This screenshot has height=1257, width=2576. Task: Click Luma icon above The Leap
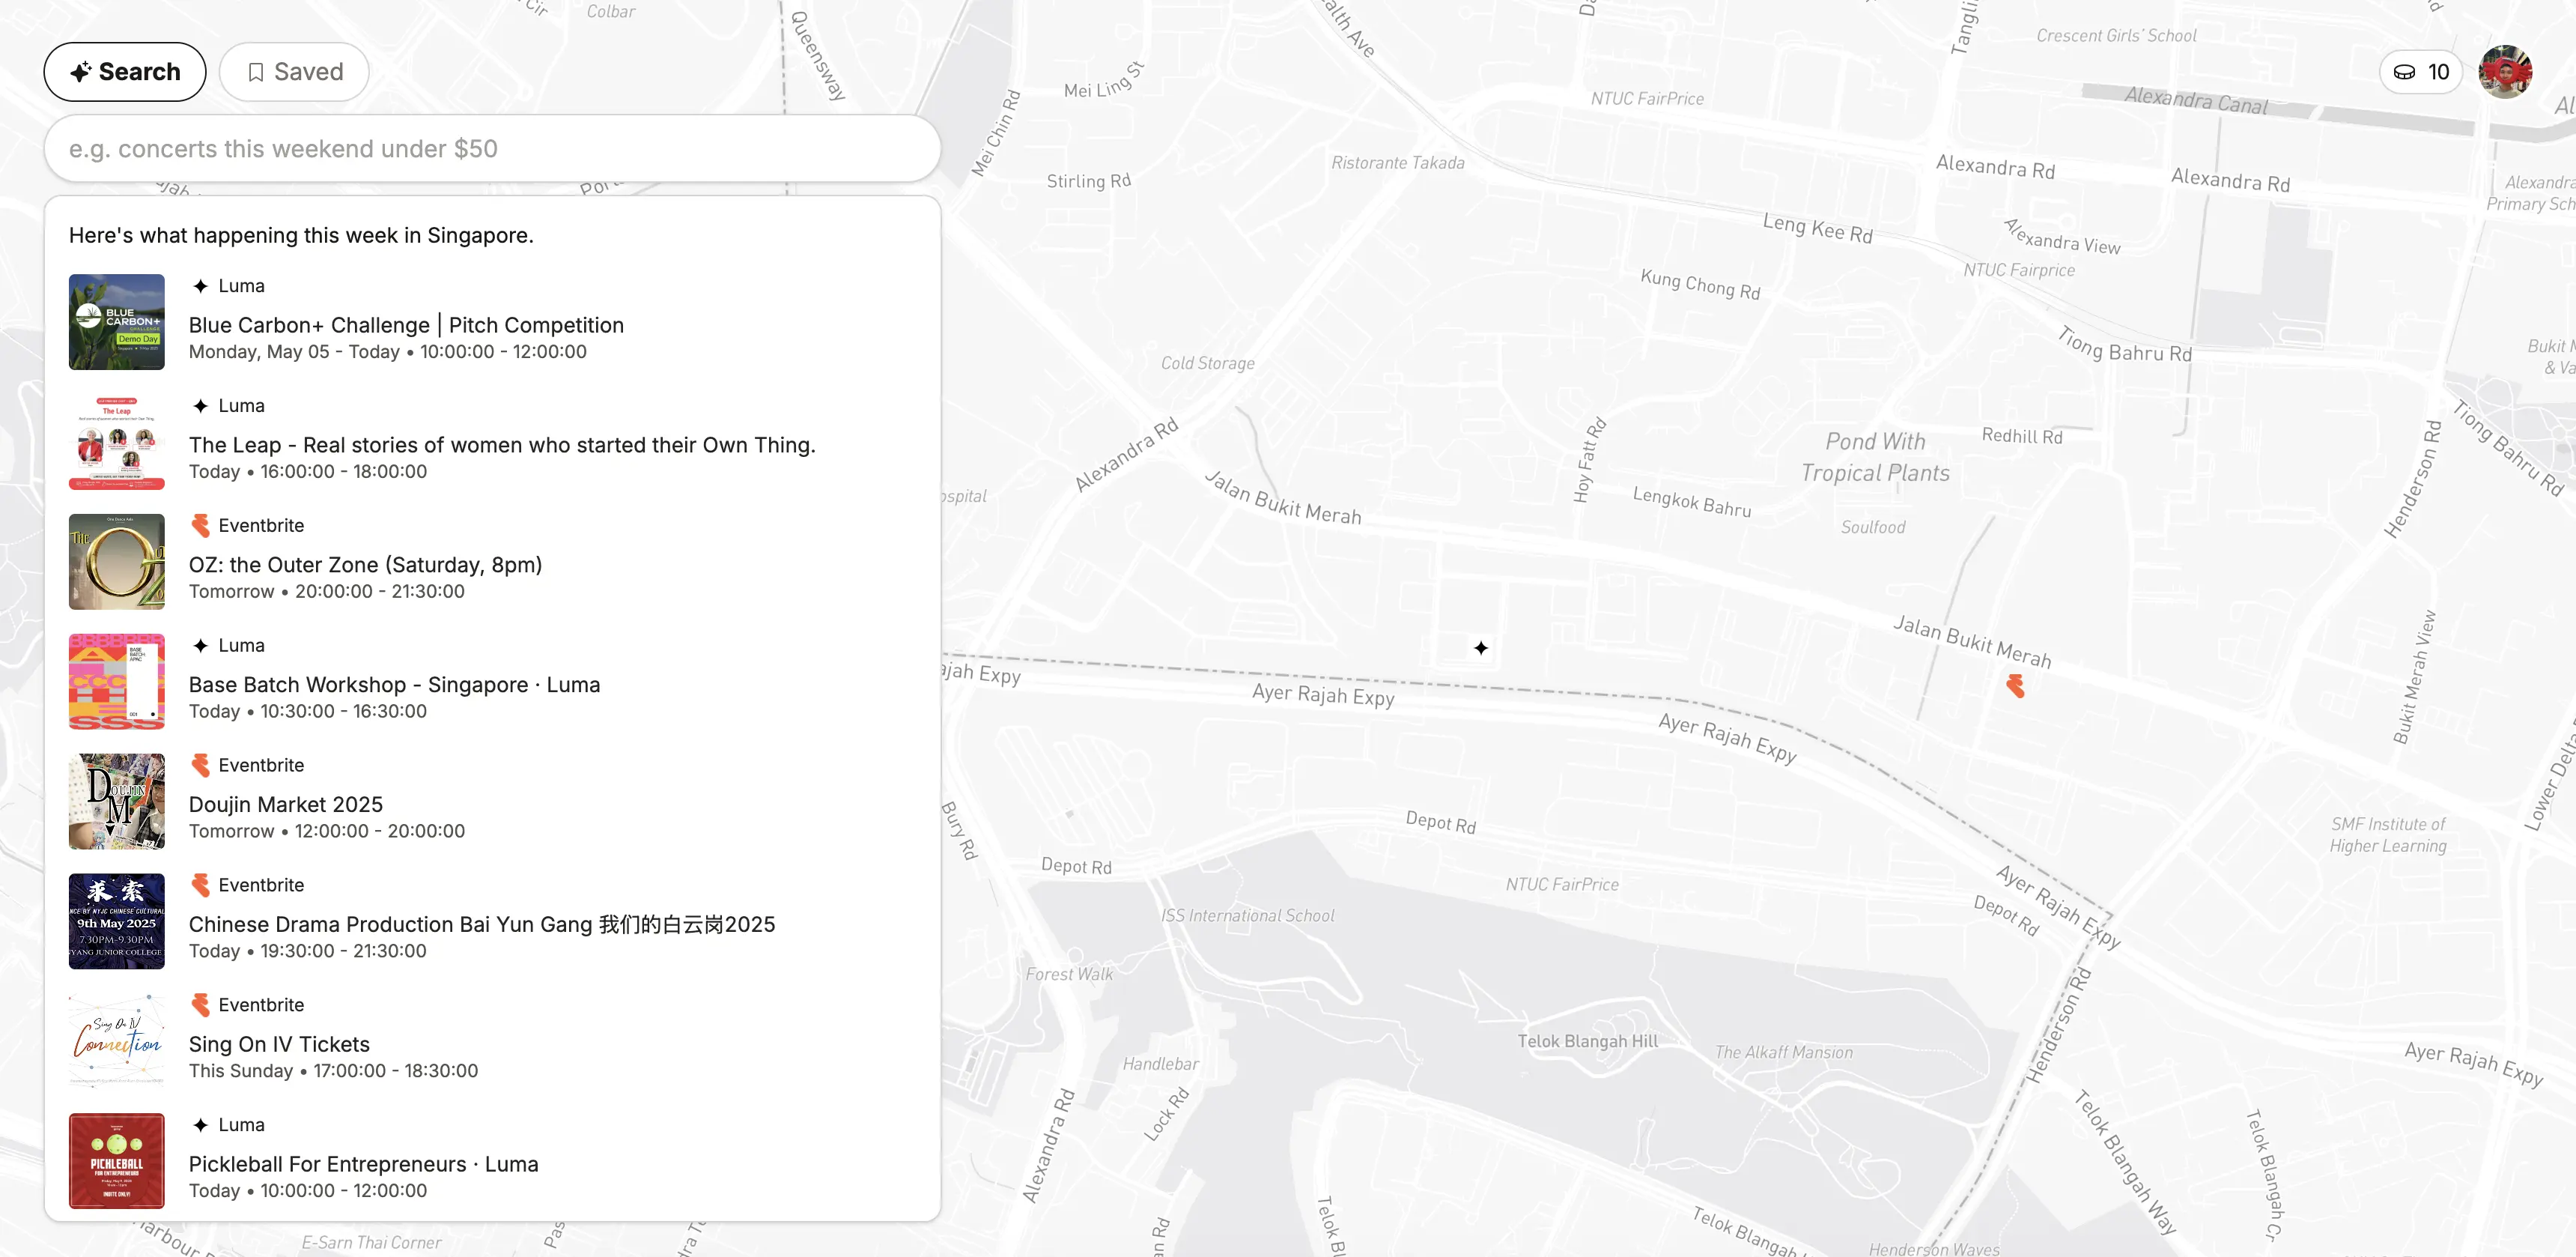pos(200,406)
